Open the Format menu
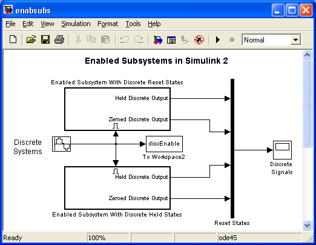The width and height of the screenshot is (316, 245). point(108,24)
